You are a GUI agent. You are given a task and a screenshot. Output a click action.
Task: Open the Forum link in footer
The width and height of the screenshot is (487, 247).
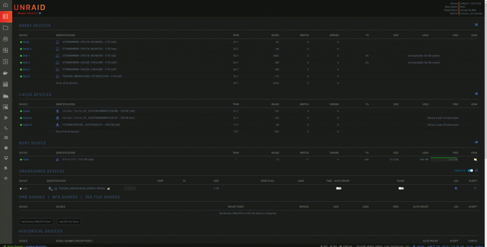point(469,246)
